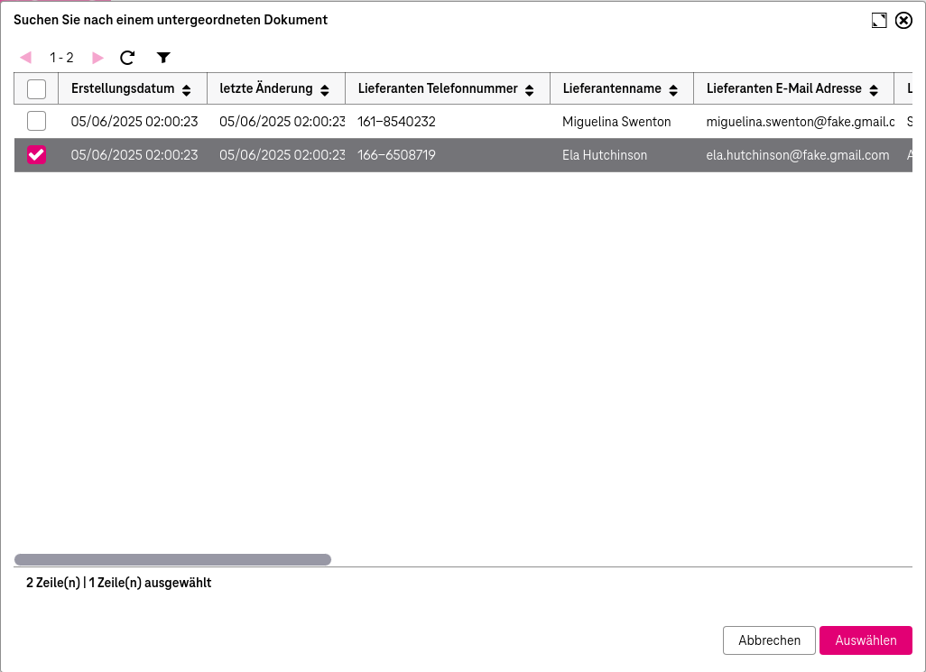This screenshot has height=672, width=926.
Task: Sort by letzte Änderung arrows
Action: coord(325,89)
